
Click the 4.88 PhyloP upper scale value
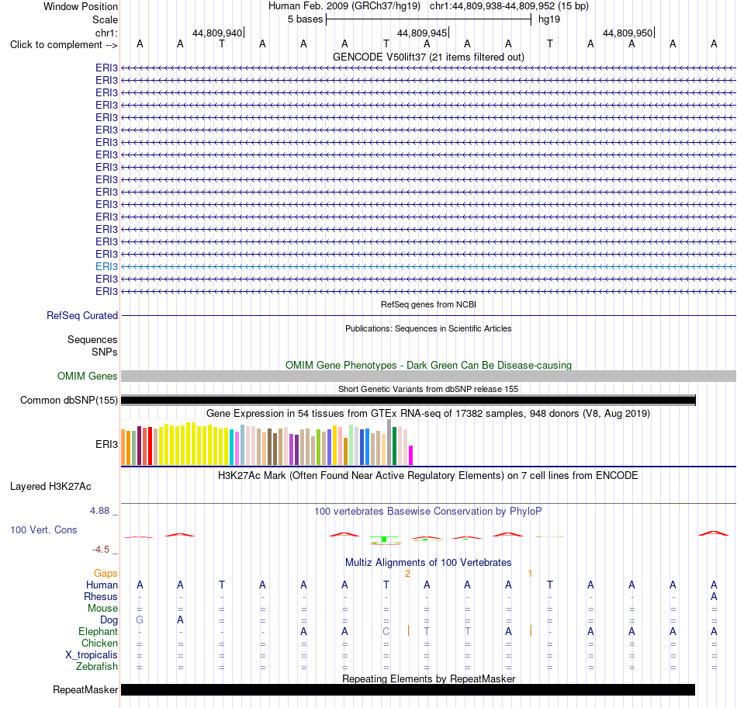pyautogui.click(x=99, y=510)
